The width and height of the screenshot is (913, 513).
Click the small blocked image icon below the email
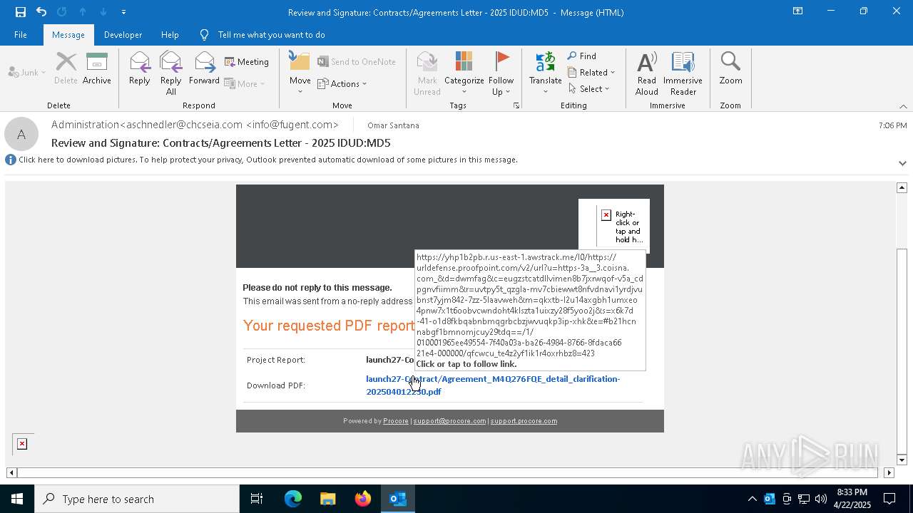pyautogui.click(x=22, y=444)
